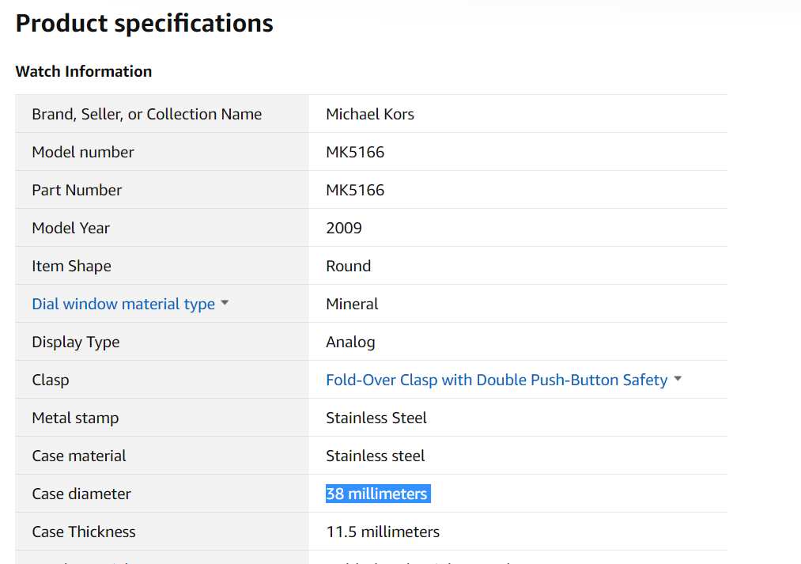Image resolution: width=801 pixels, height=564 pixels.
Task: Click the Clasp row label
Action: pos(50,380)
